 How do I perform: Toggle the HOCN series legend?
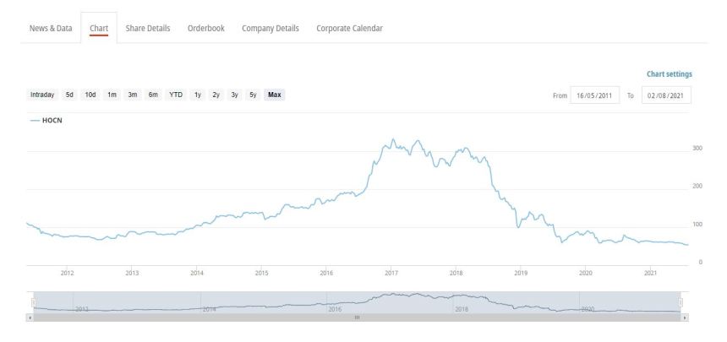tap(46, 120)
